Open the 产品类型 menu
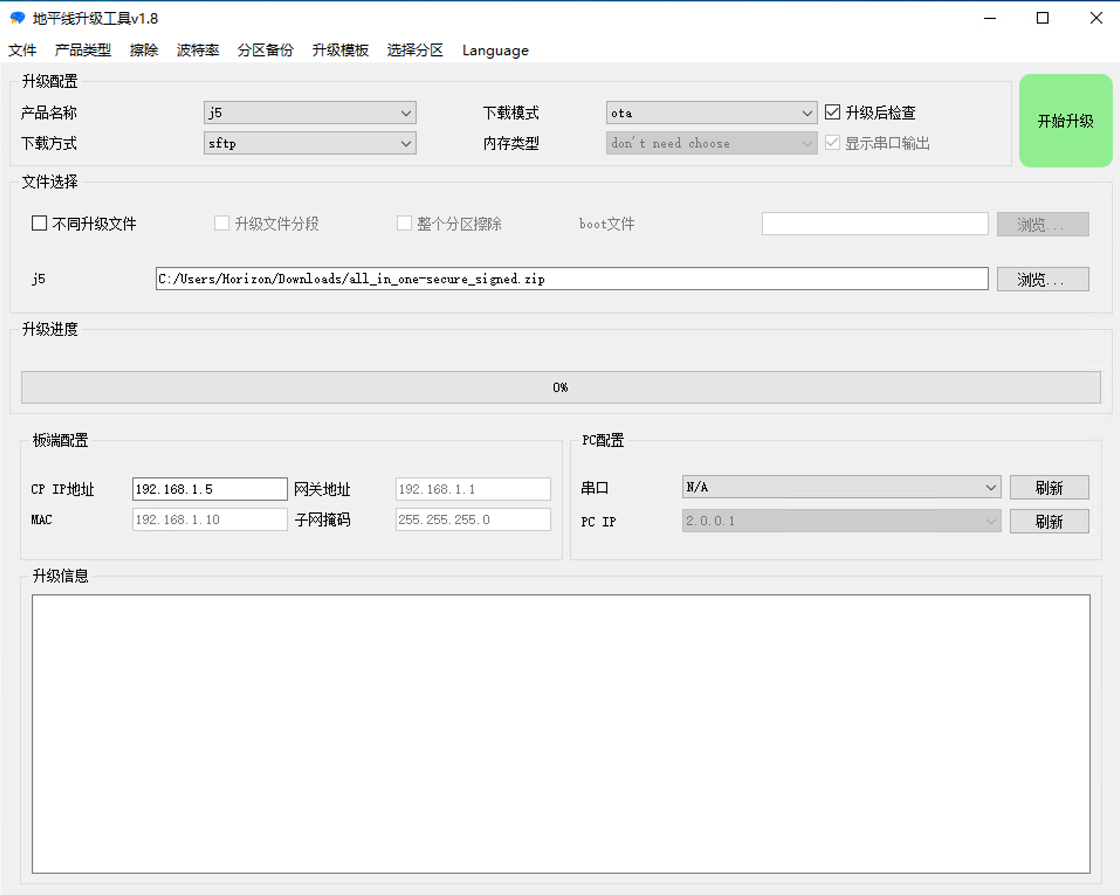The image size is (1120, 895). point(83,50)
